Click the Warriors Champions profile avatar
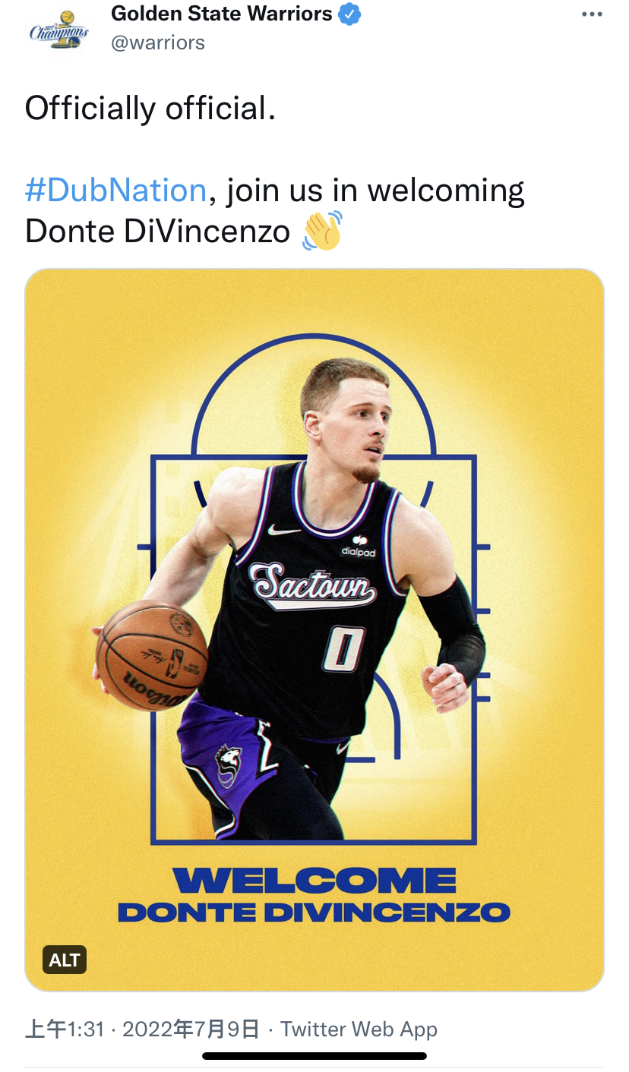 [58, 30]
